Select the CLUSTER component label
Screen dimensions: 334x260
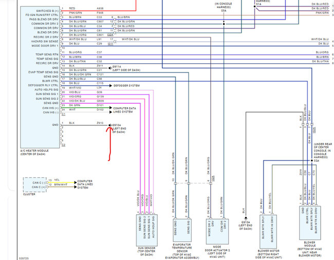click(x=29, y=194)
